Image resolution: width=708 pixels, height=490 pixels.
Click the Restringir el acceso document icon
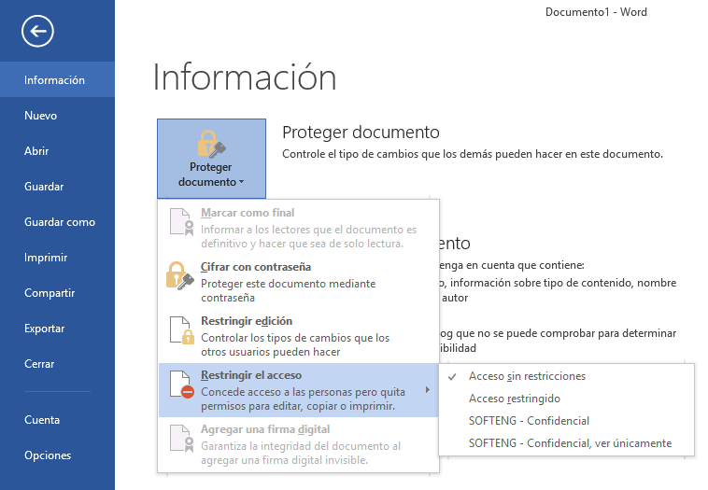pos(180,384)
